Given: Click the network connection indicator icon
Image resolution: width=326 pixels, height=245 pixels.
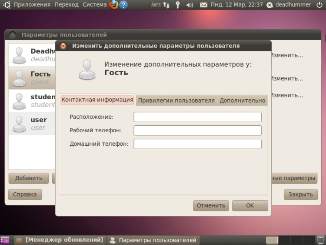Looking at the screenshot, I should click(x=166, y=5).
